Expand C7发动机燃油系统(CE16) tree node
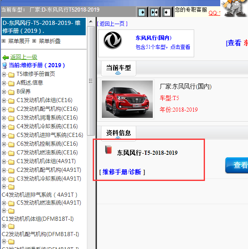Viewport: 248px width, 249px height. [x=4, y=153]
